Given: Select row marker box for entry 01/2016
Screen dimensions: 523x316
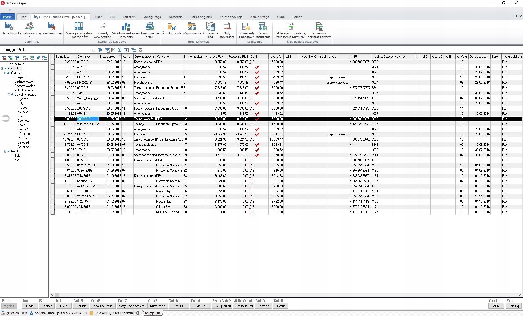Looking at the screenshot, I should click(52, 62).
